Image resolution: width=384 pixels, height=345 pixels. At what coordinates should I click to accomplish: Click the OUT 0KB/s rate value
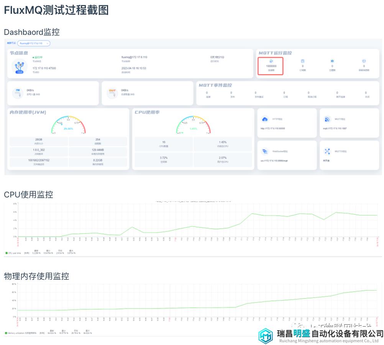[125, 90]
